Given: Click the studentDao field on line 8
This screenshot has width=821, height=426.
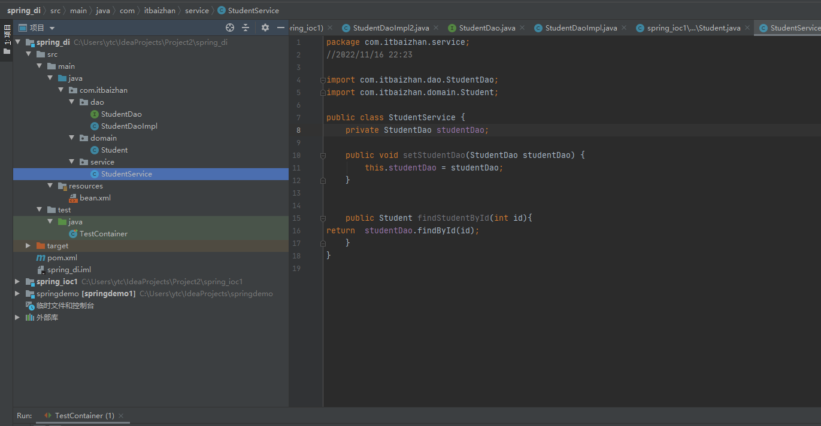Looking at the screenshot, I should 461,130.
